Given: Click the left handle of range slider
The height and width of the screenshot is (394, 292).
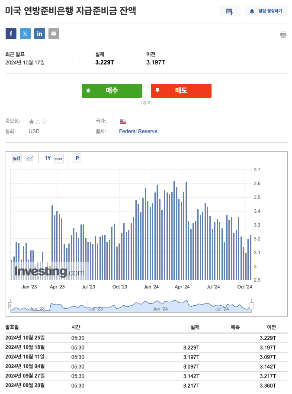Looking at the screenshot, I should 10,306.
